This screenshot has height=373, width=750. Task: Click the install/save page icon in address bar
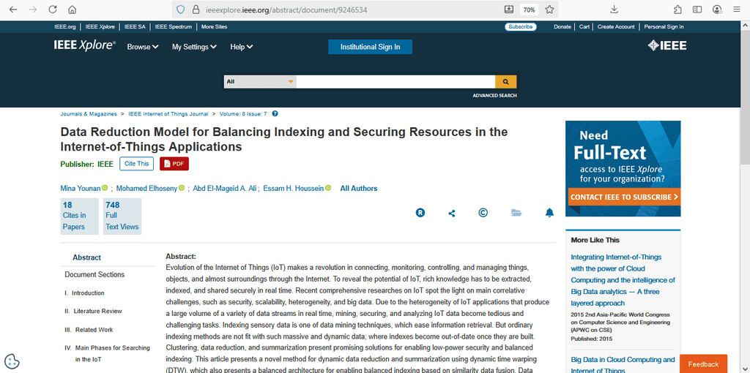(x=508, y=10)
